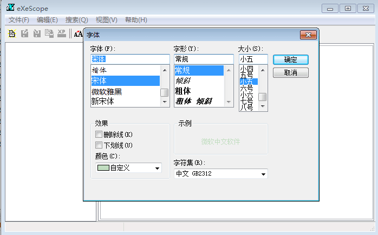
Task: Click the save toolbar icon
Action: (24, 34)
